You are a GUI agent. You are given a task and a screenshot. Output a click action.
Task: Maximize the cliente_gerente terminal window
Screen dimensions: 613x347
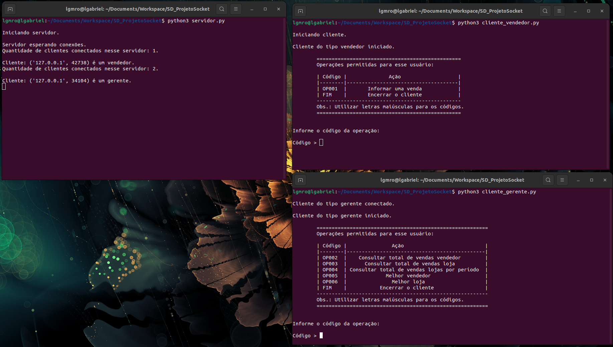click(591, 180)
